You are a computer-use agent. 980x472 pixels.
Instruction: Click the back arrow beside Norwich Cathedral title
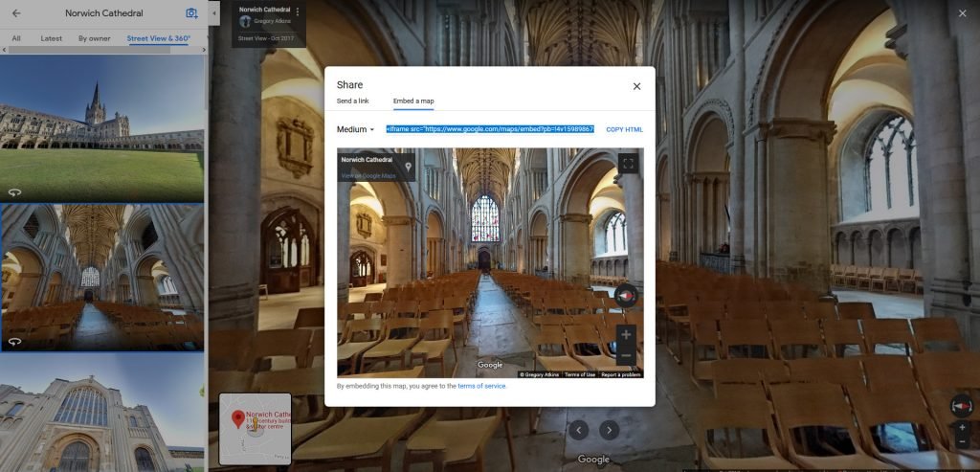15,13
